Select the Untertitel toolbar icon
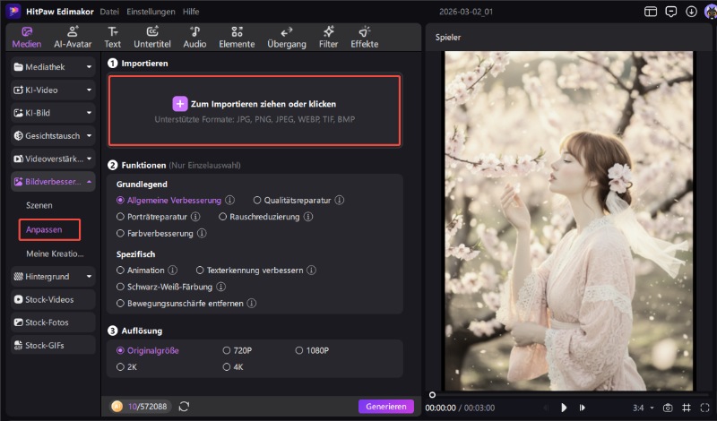This screenshot has height=421, width=717. click(x=151, y=37)
